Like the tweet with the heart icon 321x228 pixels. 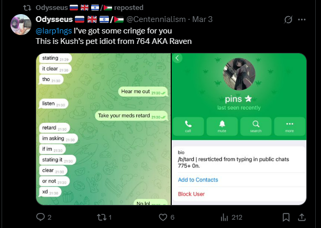coord(163,217)
